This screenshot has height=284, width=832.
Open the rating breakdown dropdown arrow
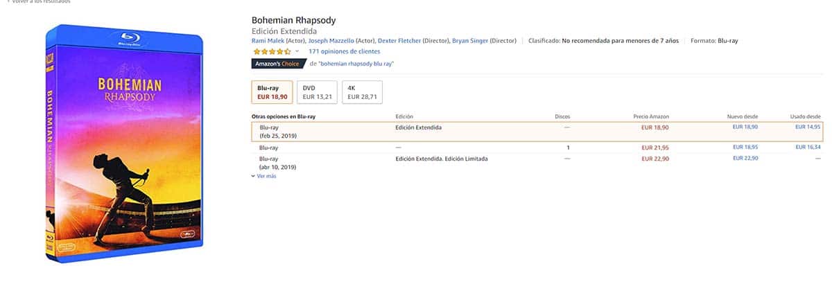[x=297, y=51]
